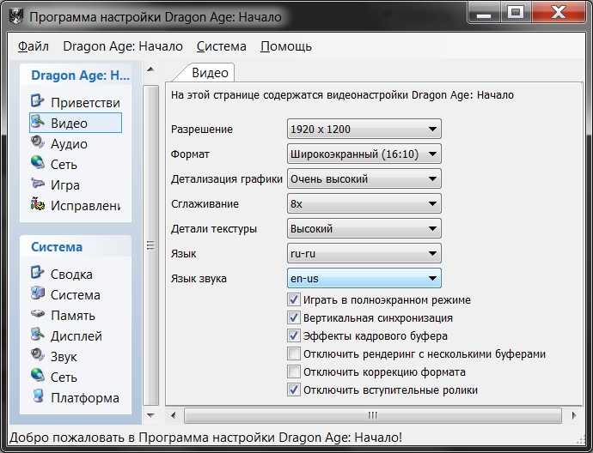The width and height of the screenshot is (593, 453).
Task: Click the sidebar scroll up arrow
Action: click(150, 69)
